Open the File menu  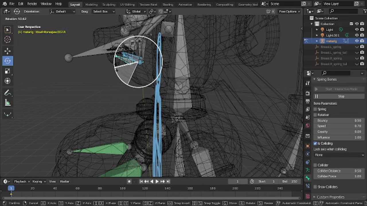tap(12, 4)
